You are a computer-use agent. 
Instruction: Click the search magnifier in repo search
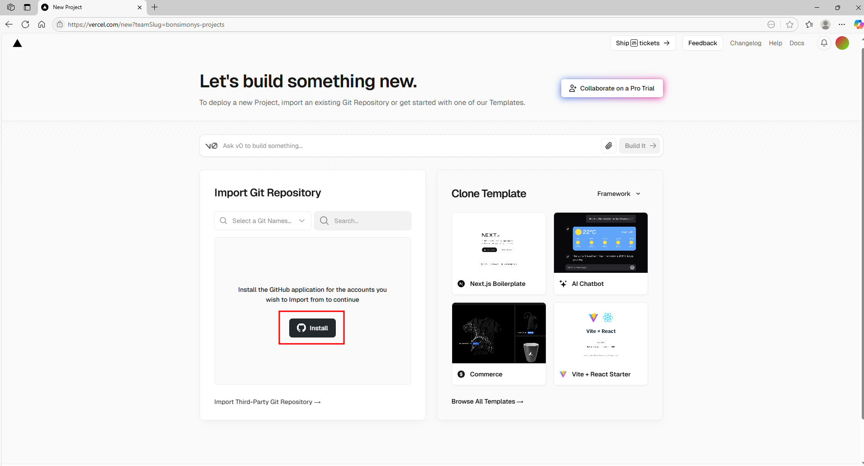324,221
